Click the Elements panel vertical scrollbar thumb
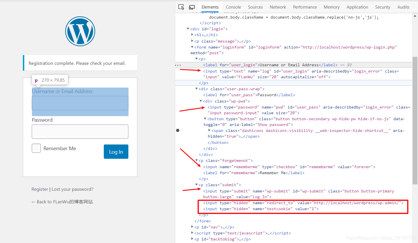The image size is (418, 243). [415, 121]
